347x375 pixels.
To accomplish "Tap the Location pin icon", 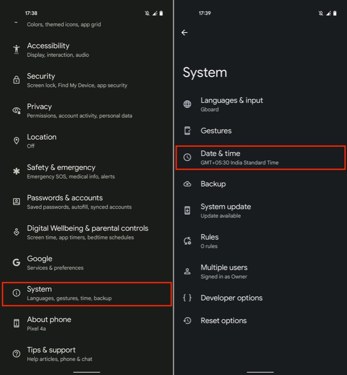I will [16, 141].
